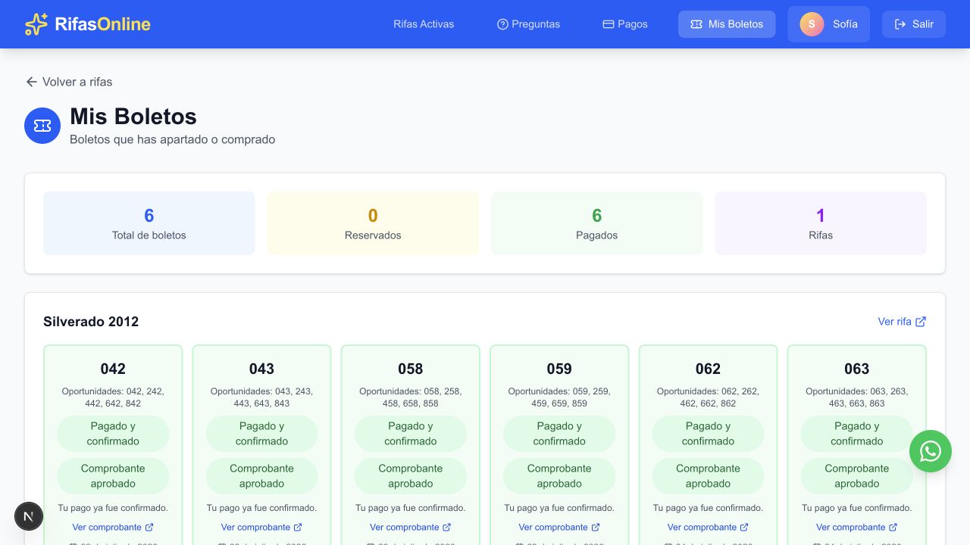The image size is (970, 545).
Task: Click Pagado y confirmado badge on ticket 058
Action: click(411, 434)
